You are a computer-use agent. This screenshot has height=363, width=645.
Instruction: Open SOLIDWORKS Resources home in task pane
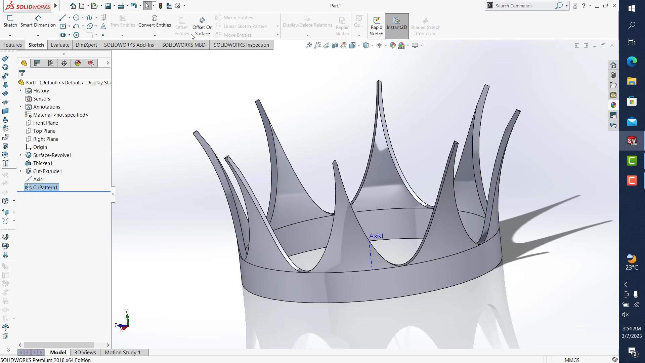613,65
